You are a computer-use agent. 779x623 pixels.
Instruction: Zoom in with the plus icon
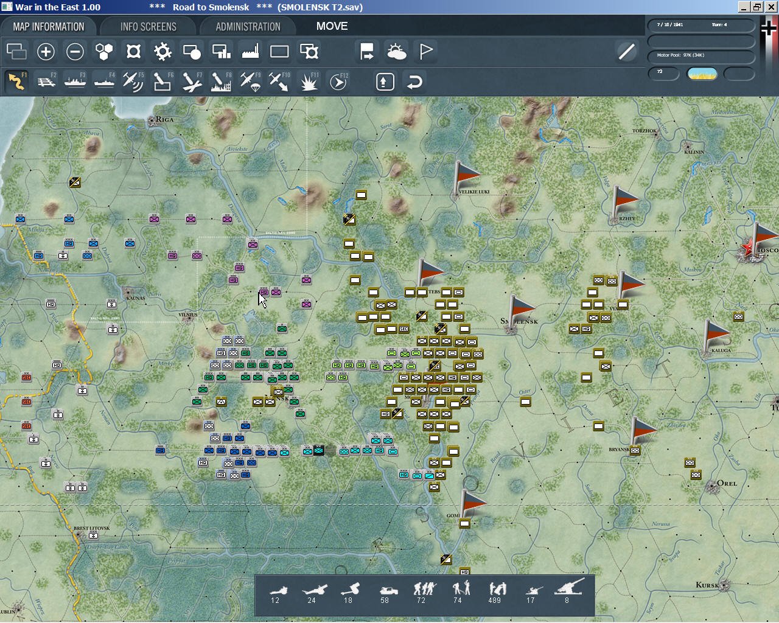tap(46, 52)
